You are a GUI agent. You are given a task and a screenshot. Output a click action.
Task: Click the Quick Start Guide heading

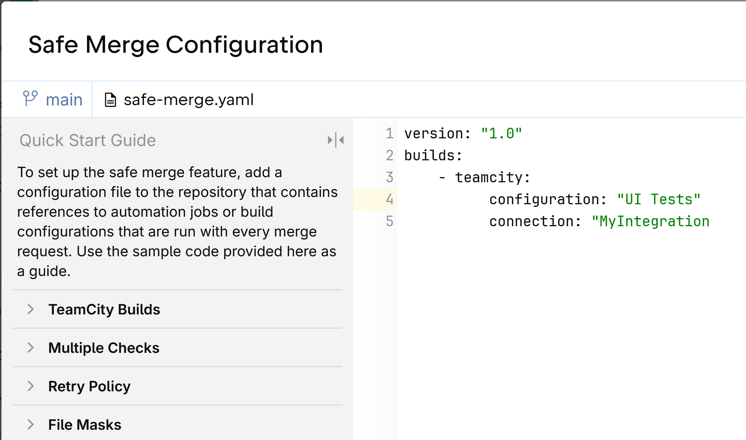tap(88, 141)
